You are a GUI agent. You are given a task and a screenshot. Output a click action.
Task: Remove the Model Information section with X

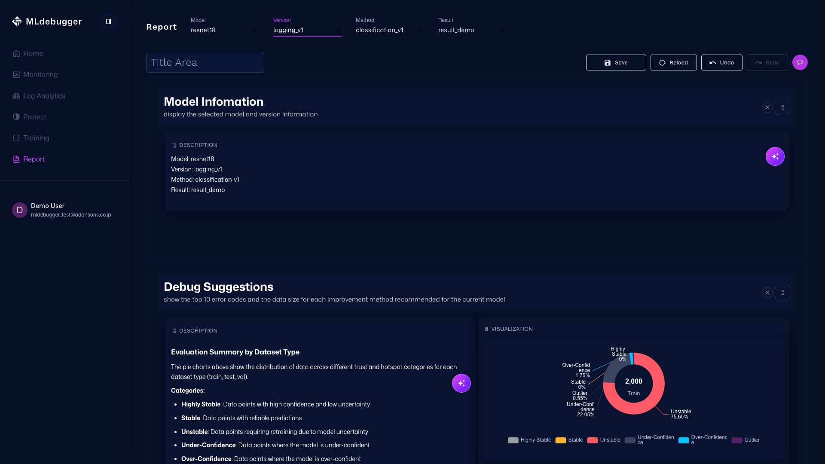pyautogui.click(x=767, y=108)
